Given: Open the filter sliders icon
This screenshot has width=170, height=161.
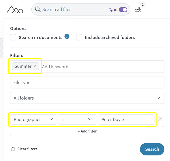Looking at the screenshot, I should [x=138, y=9].
